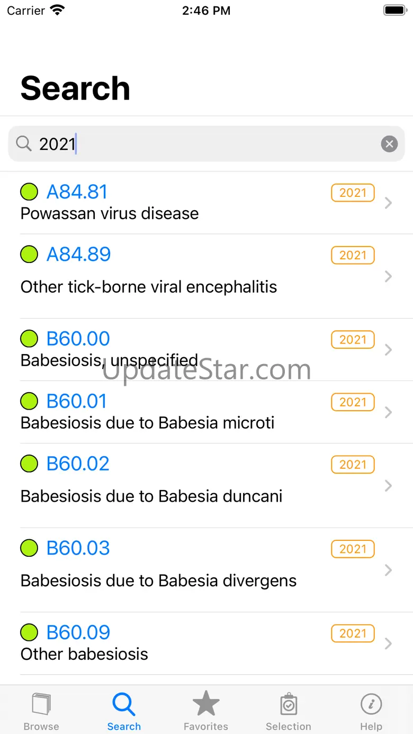
Task: Tap the 2021 badge on B60.09
Action: click(353, 633)
